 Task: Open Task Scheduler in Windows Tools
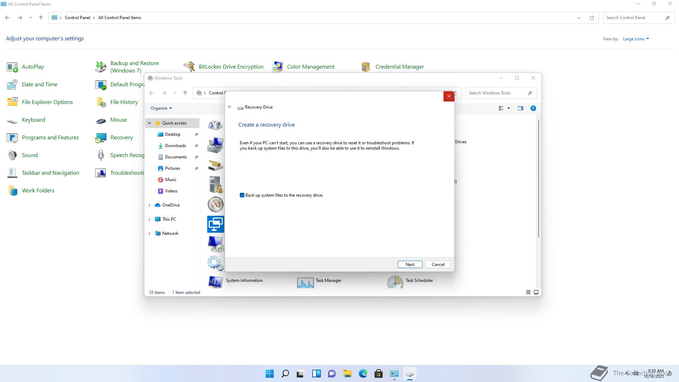pyautogui.click(x=410, y=281)
